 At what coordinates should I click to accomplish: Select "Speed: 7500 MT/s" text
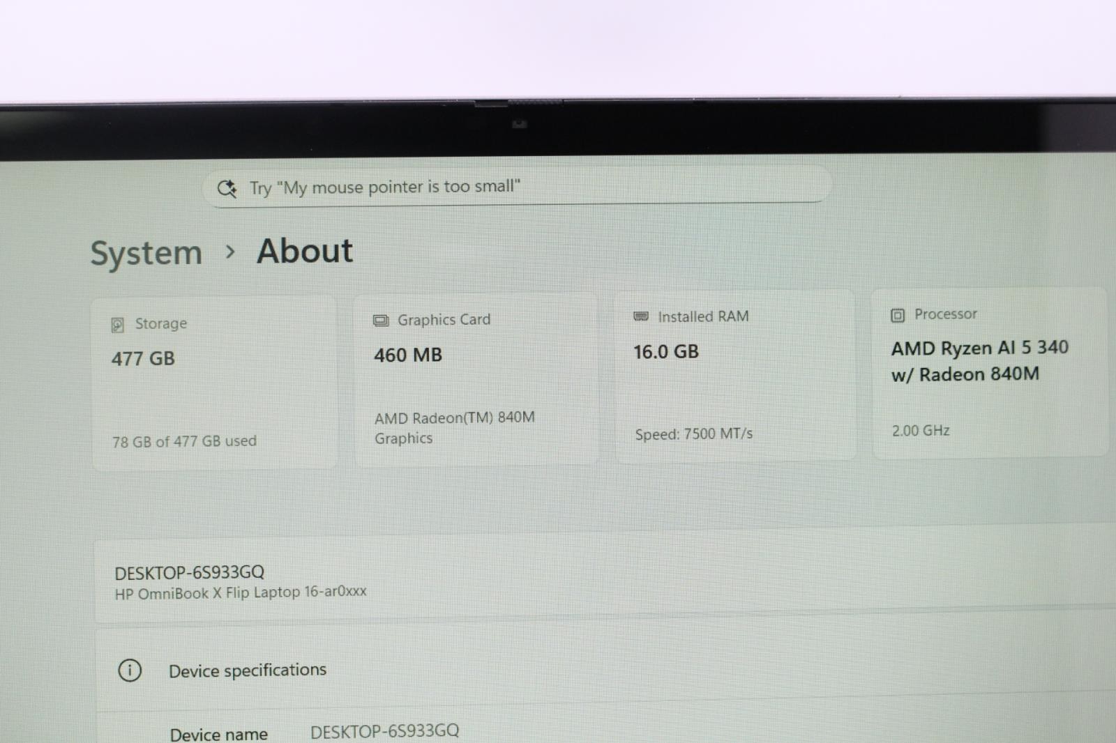coord(694,434)
